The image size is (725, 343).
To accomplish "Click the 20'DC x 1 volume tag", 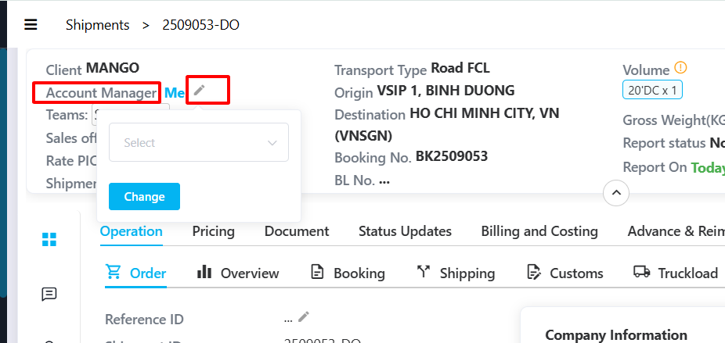I will click(652, 90).
